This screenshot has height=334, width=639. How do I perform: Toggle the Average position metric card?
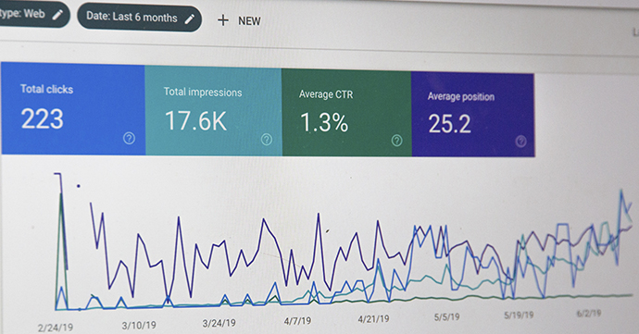click(x=472, y=115)
